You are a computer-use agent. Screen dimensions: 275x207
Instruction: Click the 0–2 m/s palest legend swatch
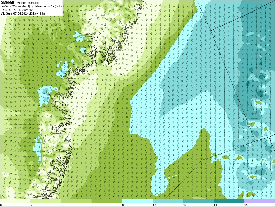[x=15, y=201]
